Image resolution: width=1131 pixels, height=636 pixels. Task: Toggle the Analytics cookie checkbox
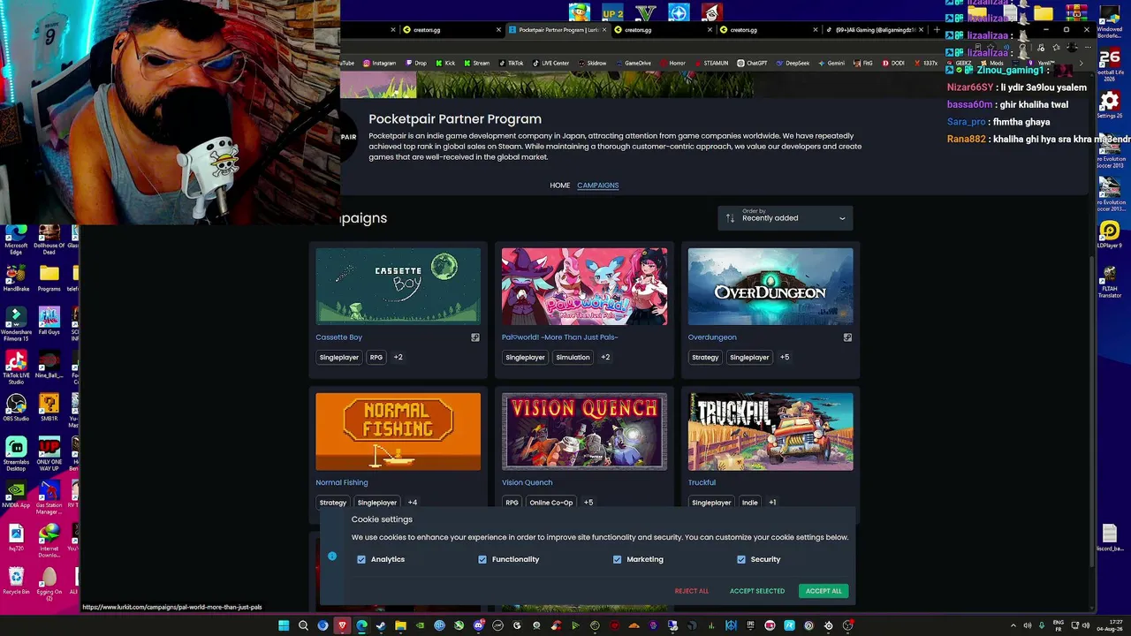[361, 559]
